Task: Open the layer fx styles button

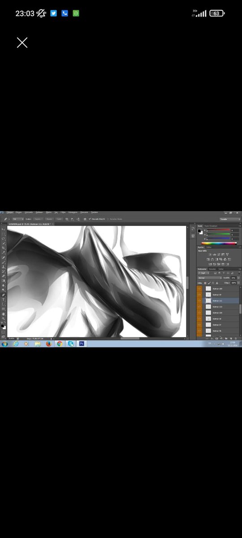Action: 212,338
